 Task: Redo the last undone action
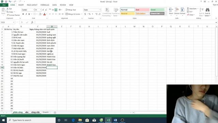15,1
